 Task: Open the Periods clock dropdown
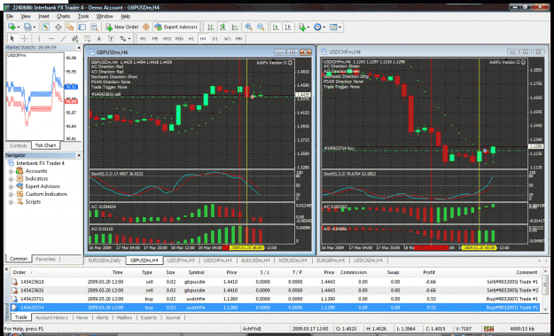319,27
